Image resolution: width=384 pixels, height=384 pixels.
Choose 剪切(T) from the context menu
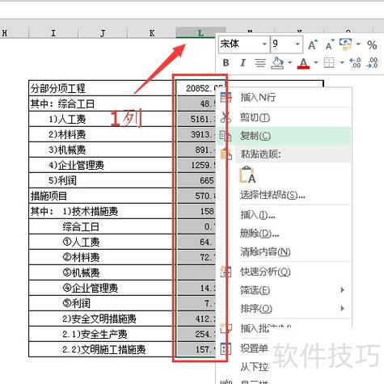pos(285,117)
